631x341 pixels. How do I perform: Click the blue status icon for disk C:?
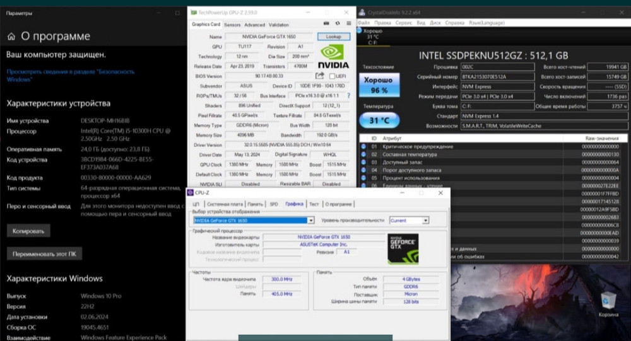pos(360,30)
